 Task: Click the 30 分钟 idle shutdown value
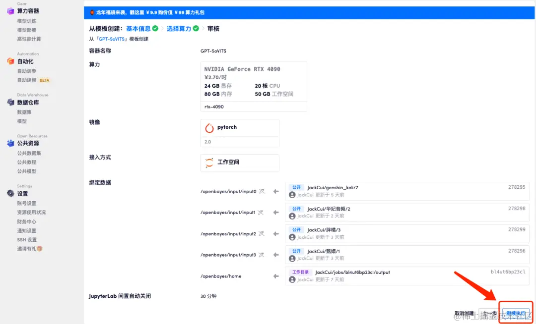pos(208,296)
